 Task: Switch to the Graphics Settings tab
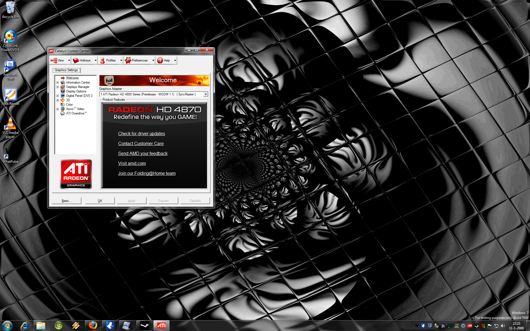point(66,70)
